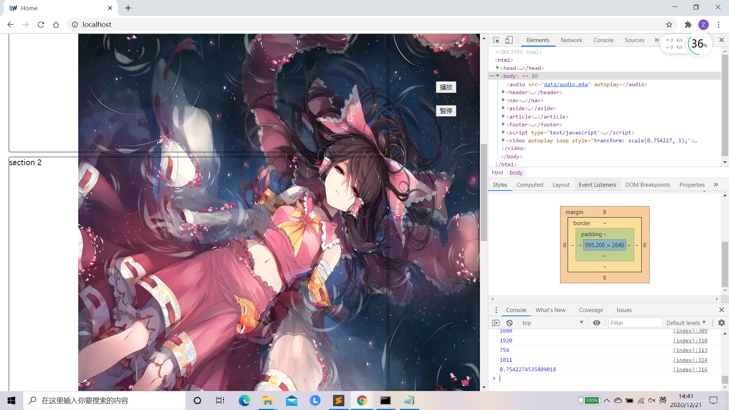Expand the video element node

503,140
